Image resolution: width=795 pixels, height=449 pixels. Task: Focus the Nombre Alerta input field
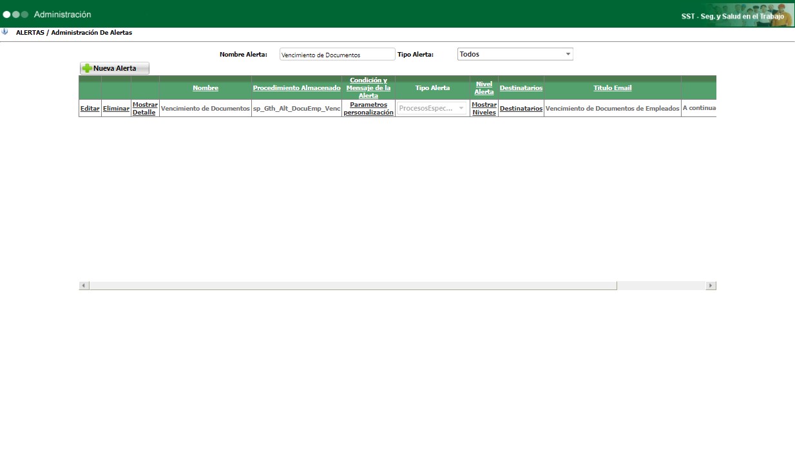(337, 55)
